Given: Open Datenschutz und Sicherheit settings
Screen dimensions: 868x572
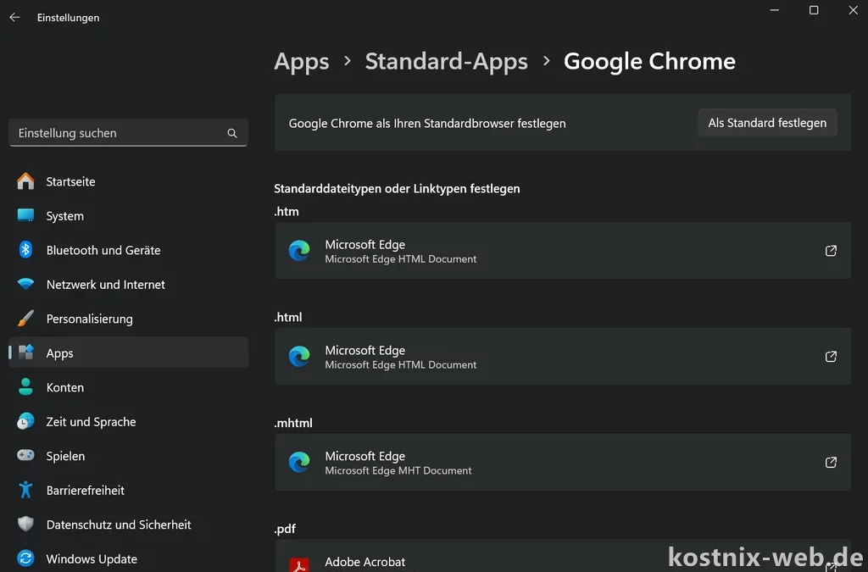Looking at the screenshot, I should point(119,525).
